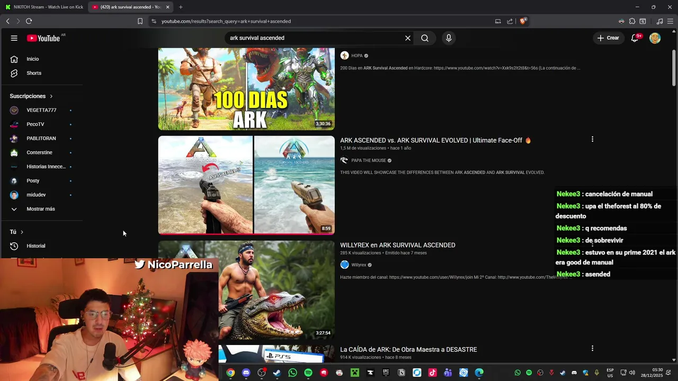Viewport: 678px width, 381px height.
Task: Open La CAÍDA de ARK video title
Action: point(408,349)
